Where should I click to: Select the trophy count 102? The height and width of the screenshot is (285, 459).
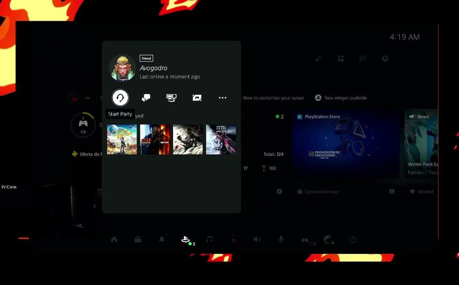[269, 168]
